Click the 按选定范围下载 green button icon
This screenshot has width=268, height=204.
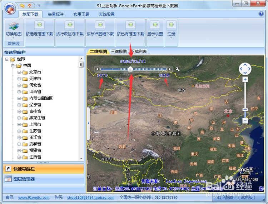click(39, 25)
